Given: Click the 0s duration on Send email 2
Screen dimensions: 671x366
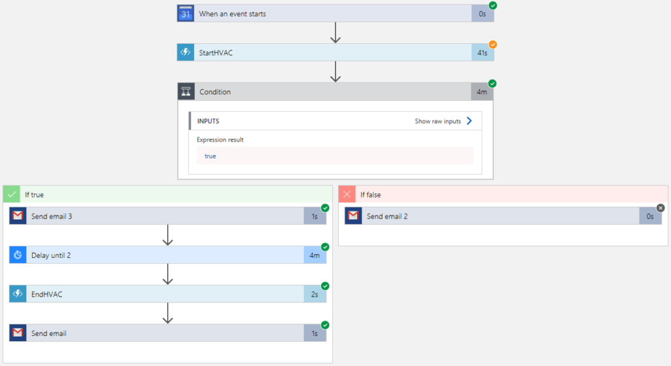Looking at the screenshot, I should click(x=650, y=216).
